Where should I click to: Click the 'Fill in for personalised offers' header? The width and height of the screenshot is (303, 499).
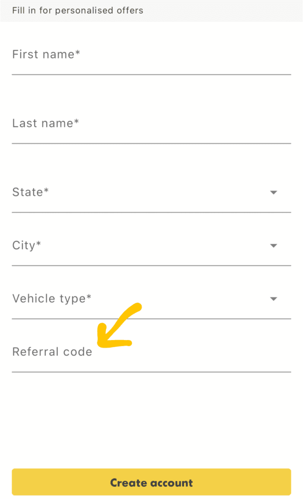(78, 10)
